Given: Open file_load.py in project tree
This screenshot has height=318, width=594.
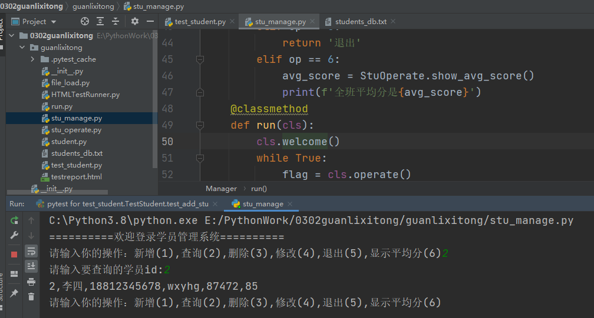Looking at the screenshot, I should pos(71,83).
